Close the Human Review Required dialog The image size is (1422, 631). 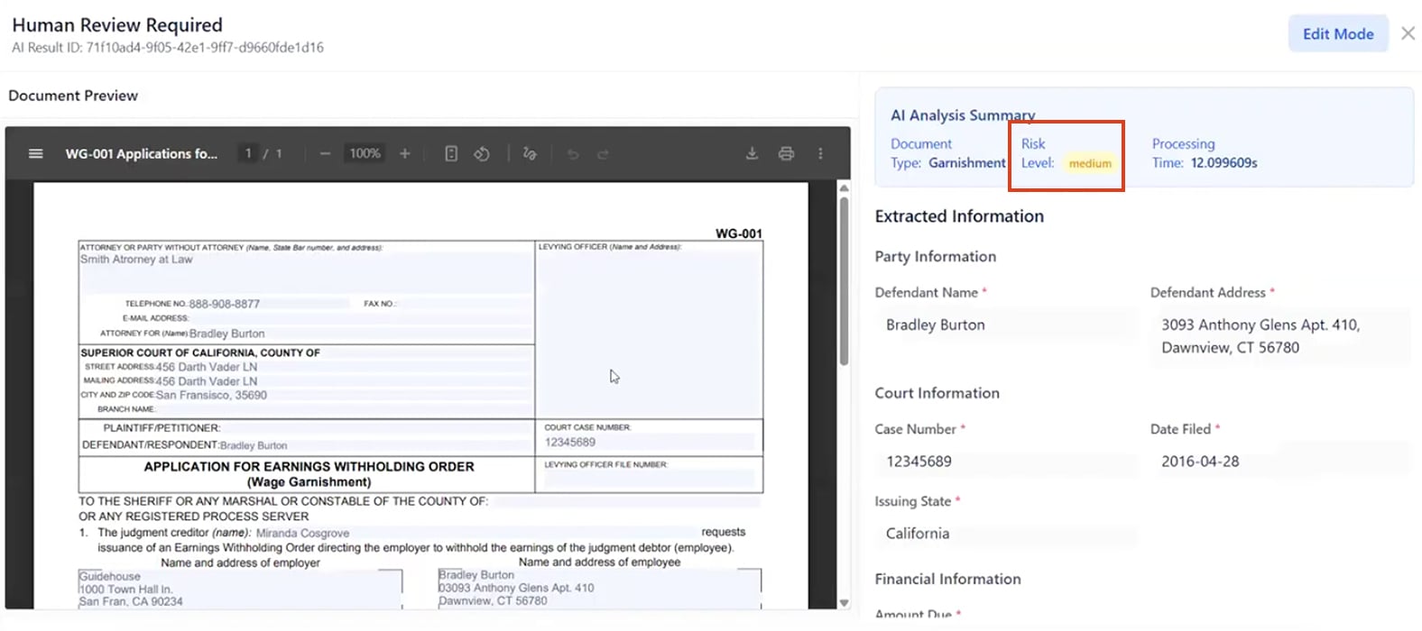[x=1408, y=33]
